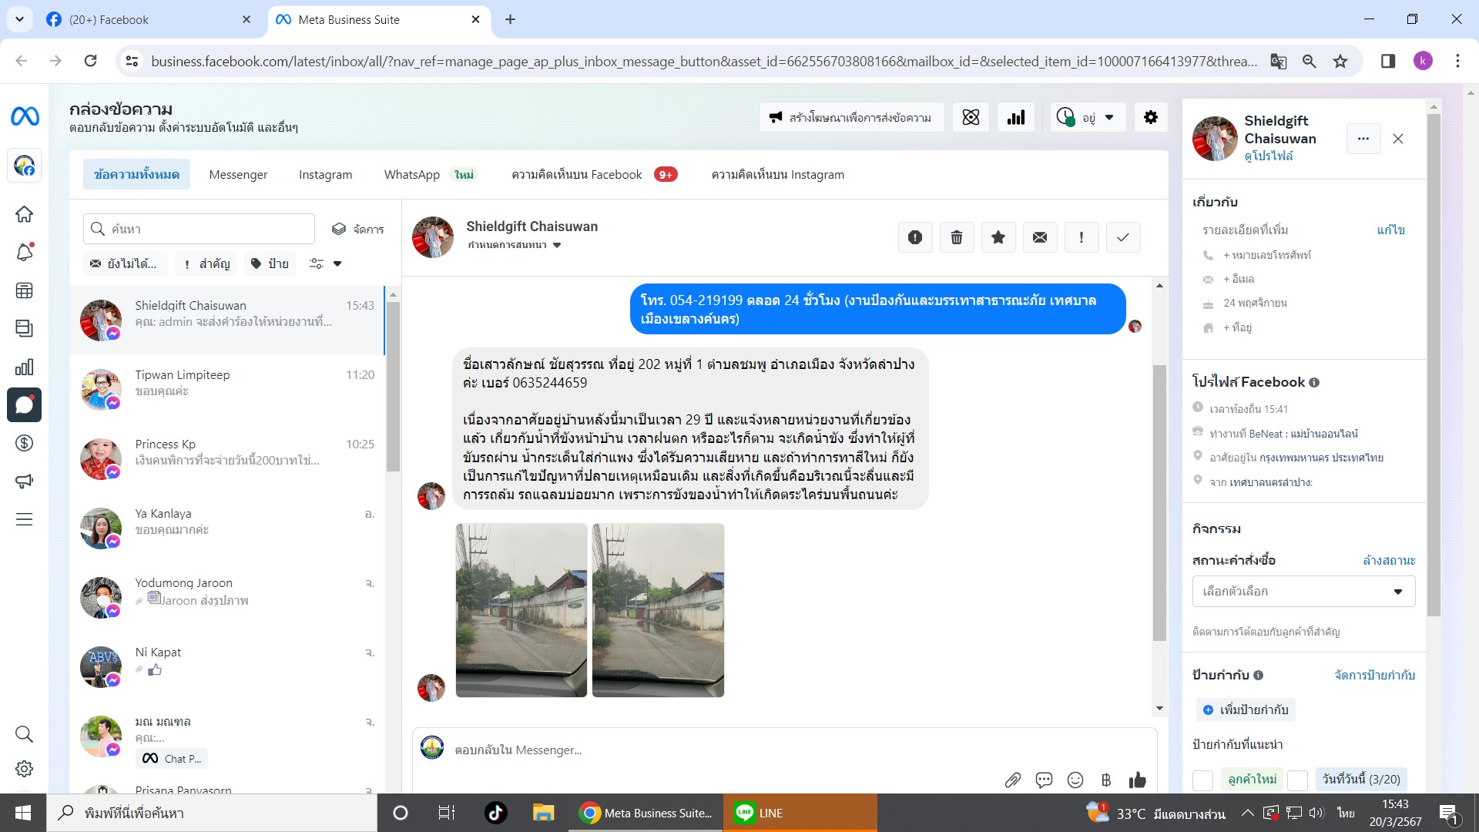Click the ดูโปรไฟล์ profile link
Screen dimensions: 1479x832
1268,156
